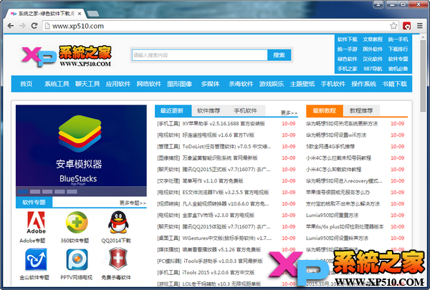Click the 搜索 search button
Screen dimensions: 430x290
tap(279, 55)
